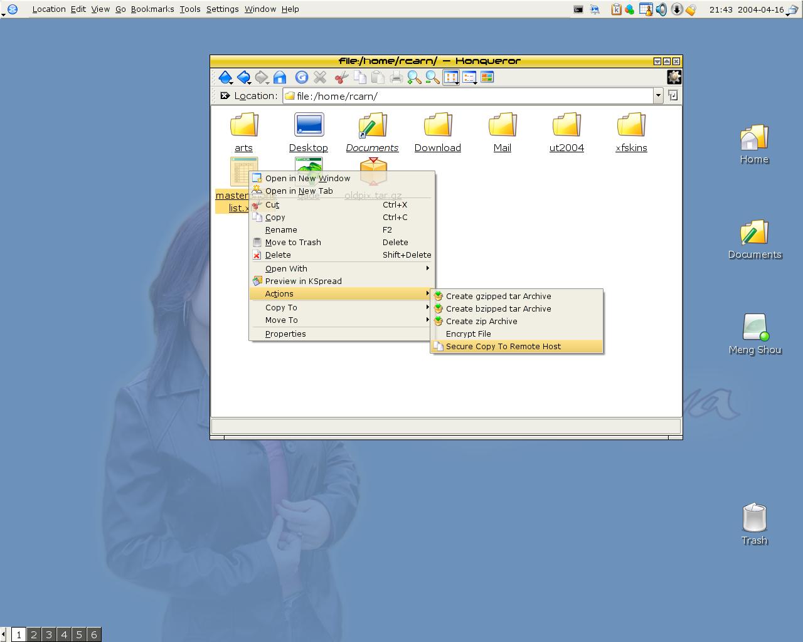Select Create gzipped tar Archive

(x=517, y=296)
